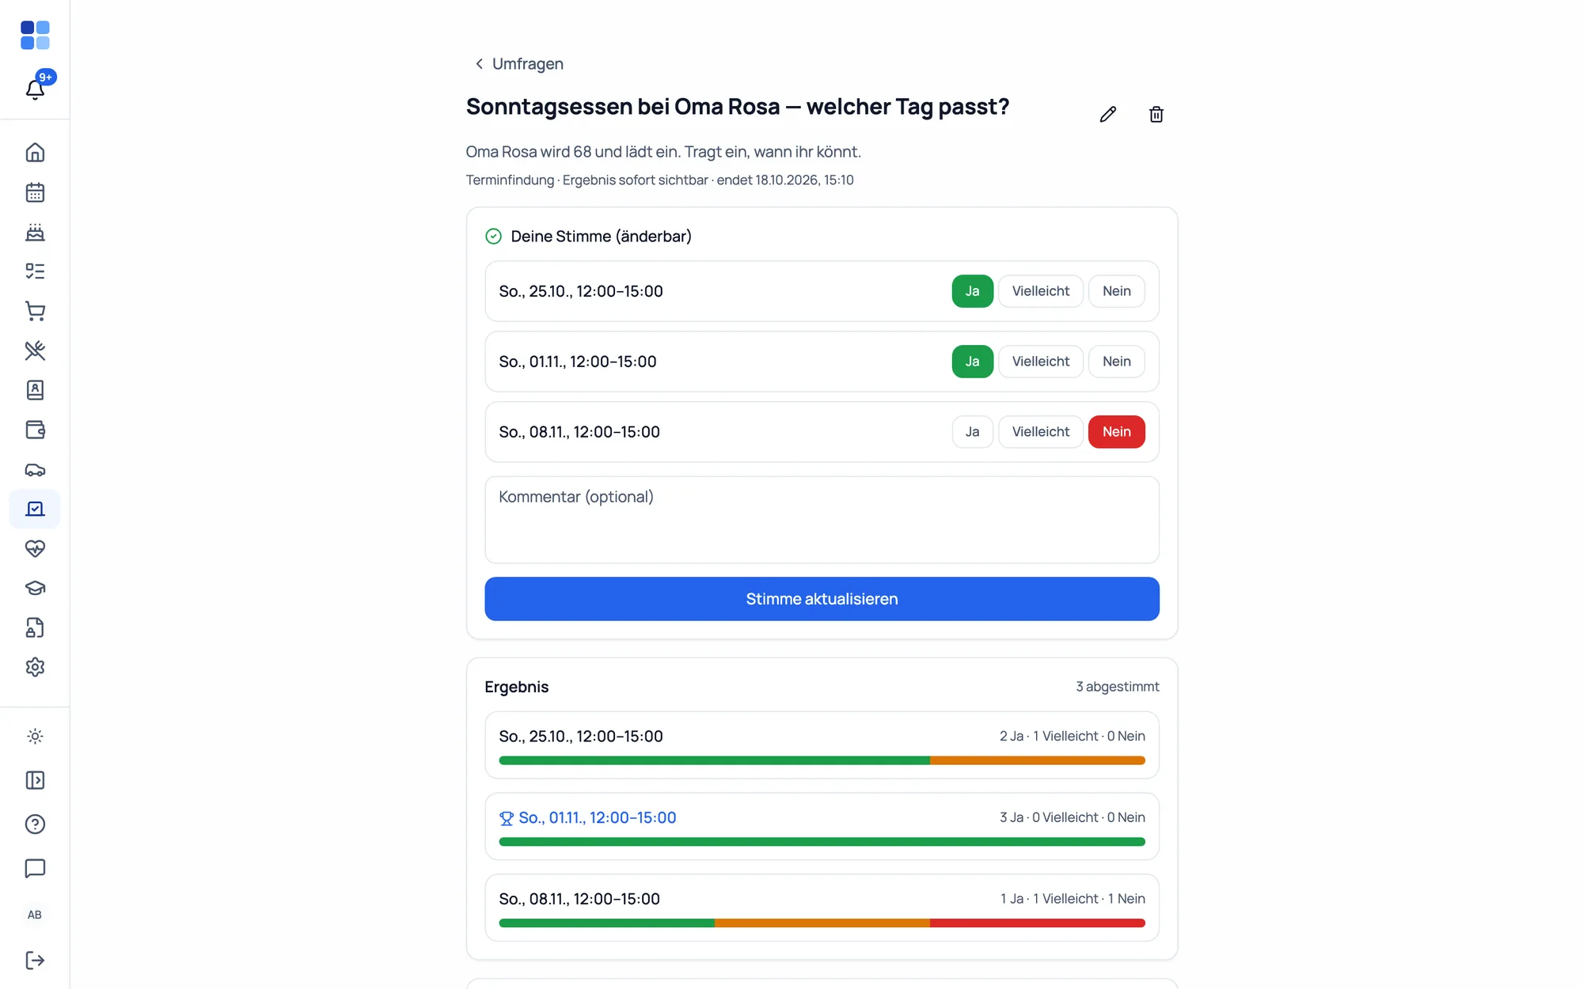Click the '3 abgestimmt' count
Viewport: 1583px width, 989px height.
(x=1117, y=687)
